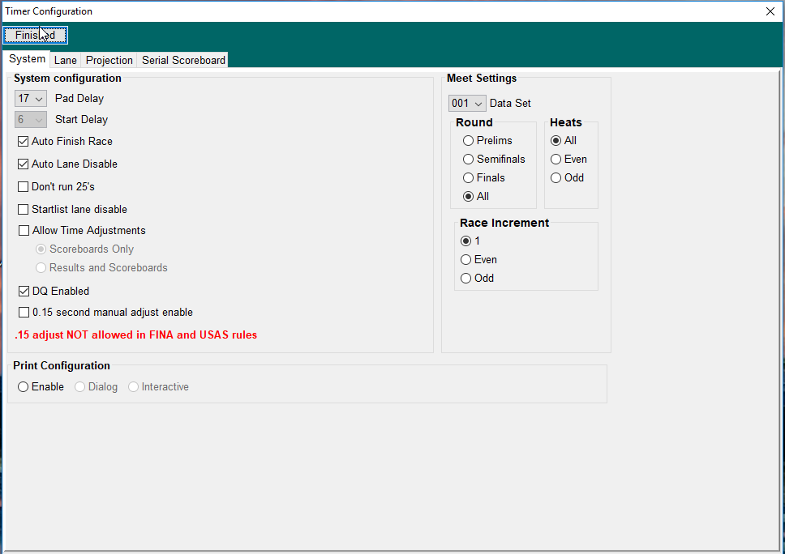Disable Auto Lane Disable checkbox
Image resolution: width=785 pixels, height=554 pixels.
tap(24, 164)
